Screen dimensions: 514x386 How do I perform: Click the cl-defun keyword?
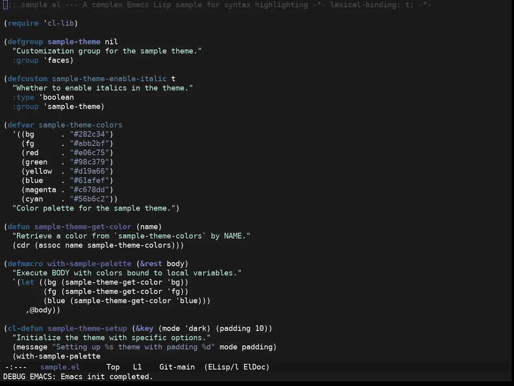25,329
